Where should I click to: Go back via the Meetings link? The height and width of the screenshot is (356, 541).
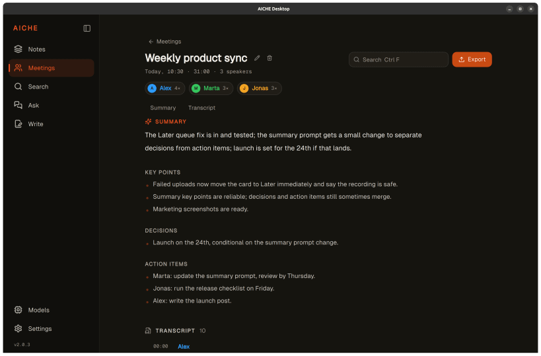coord(164,42)
